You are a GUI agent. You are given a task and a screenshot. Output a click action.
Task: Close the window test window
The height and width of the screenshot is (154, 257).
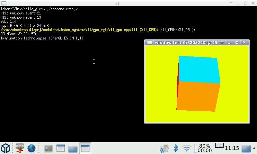[244, 42]
